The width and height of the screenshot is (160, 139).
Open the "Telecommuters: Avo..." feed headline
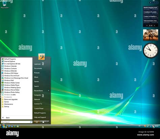pos(151,21)
